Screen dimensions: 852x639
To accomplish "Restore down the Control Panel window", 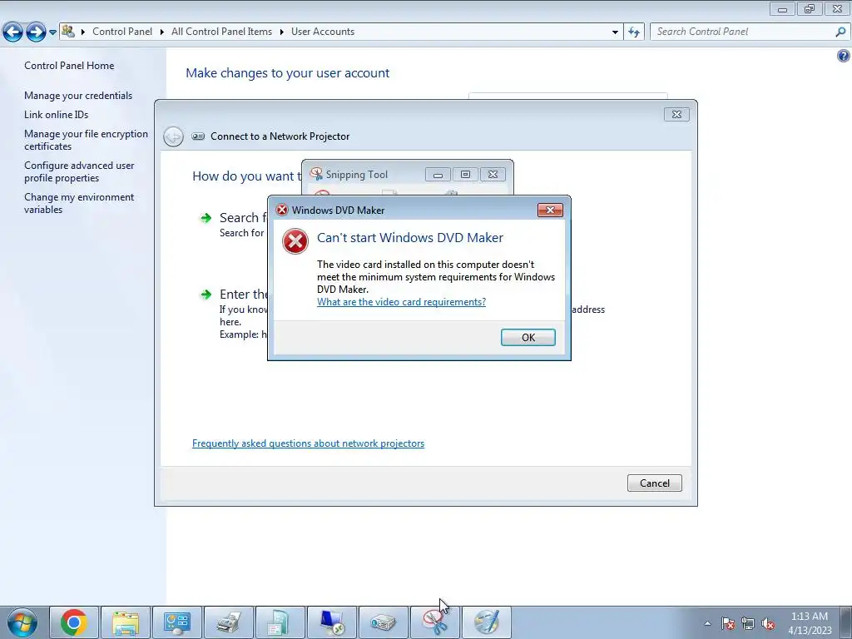I will [x=810, y=8].
